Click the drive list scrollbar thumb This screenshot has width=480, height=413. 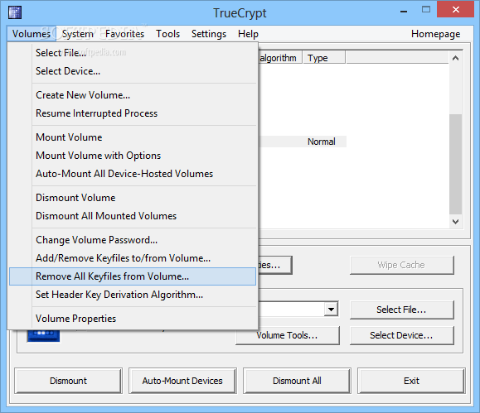(455, 164)
